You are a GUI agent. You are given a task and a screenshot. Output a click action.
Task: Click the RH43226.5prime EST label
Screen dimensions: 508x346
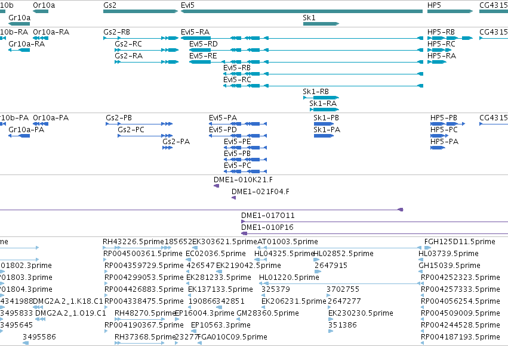[134, 242]
